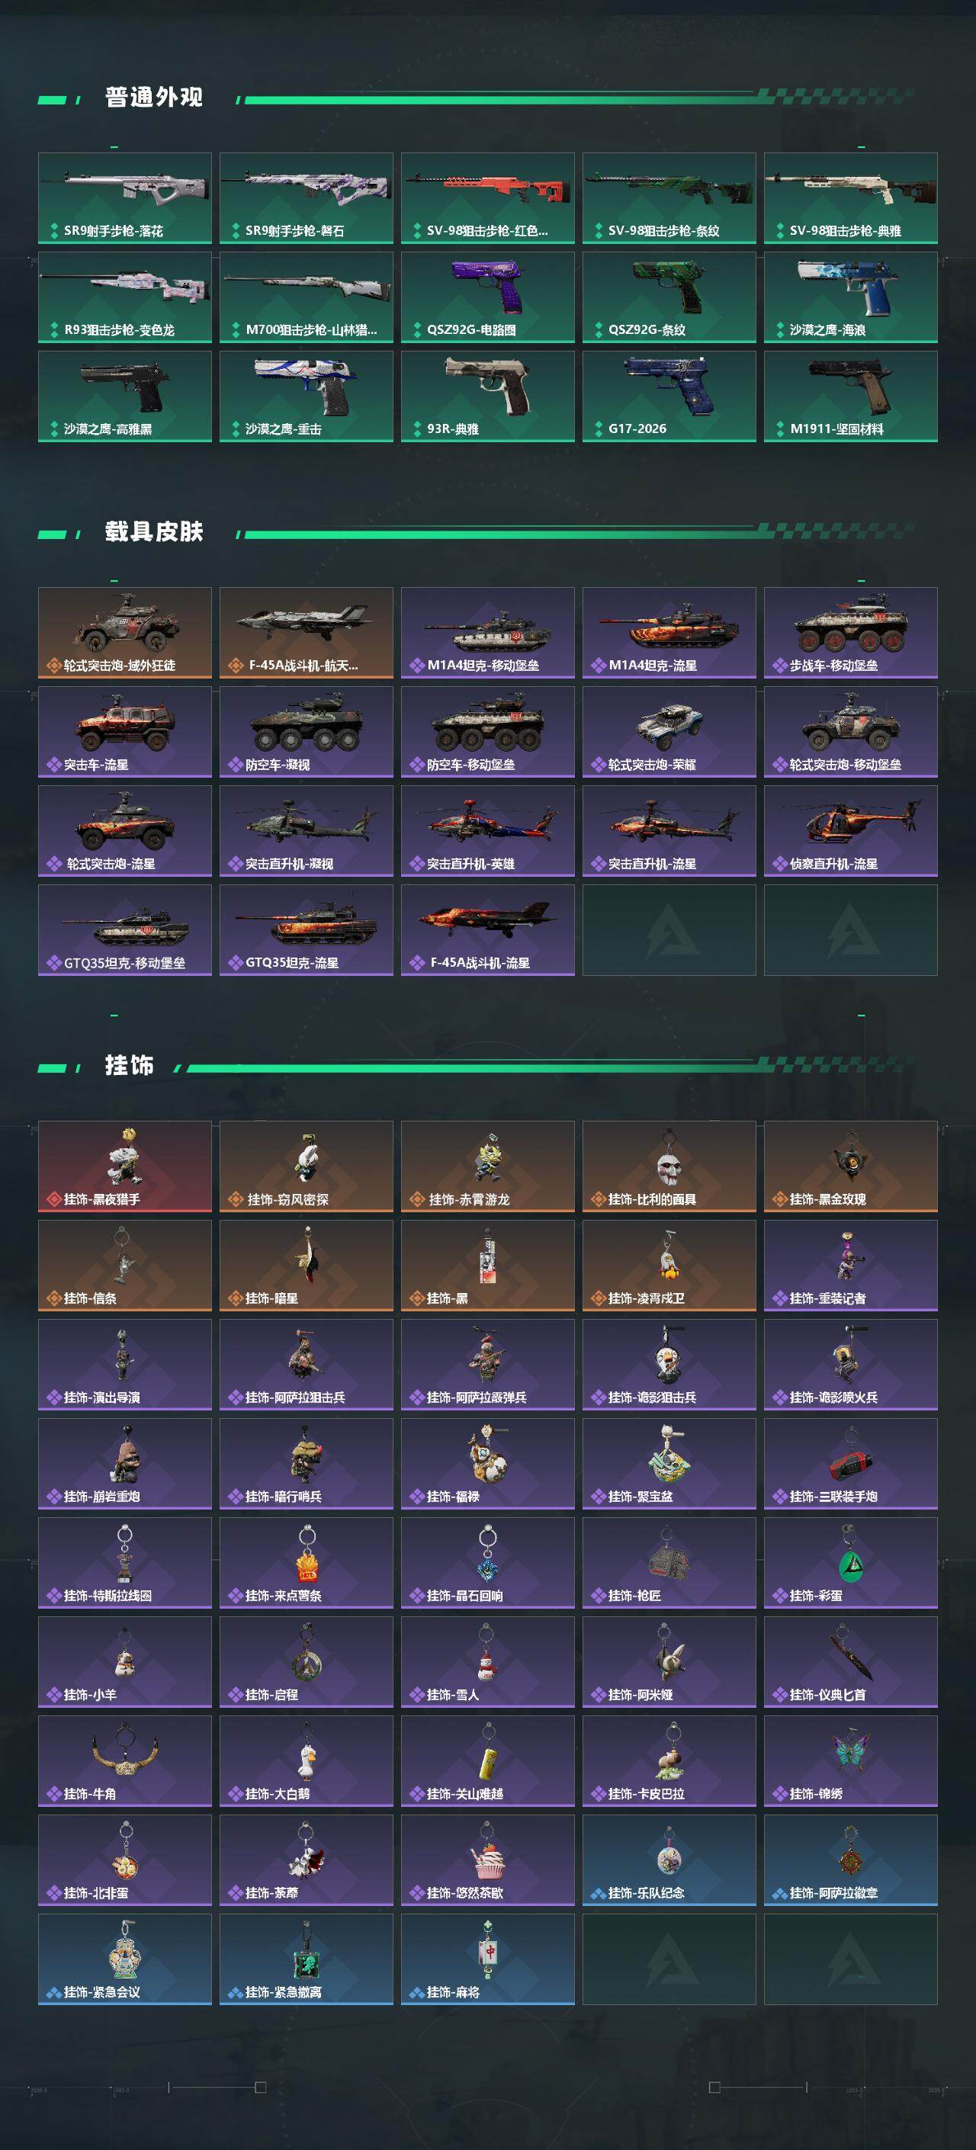Select the M1911-坚固材料 pistol card
Image resolution: width=976 pixels, height=2150 pixels.
(x=850, y=396)
